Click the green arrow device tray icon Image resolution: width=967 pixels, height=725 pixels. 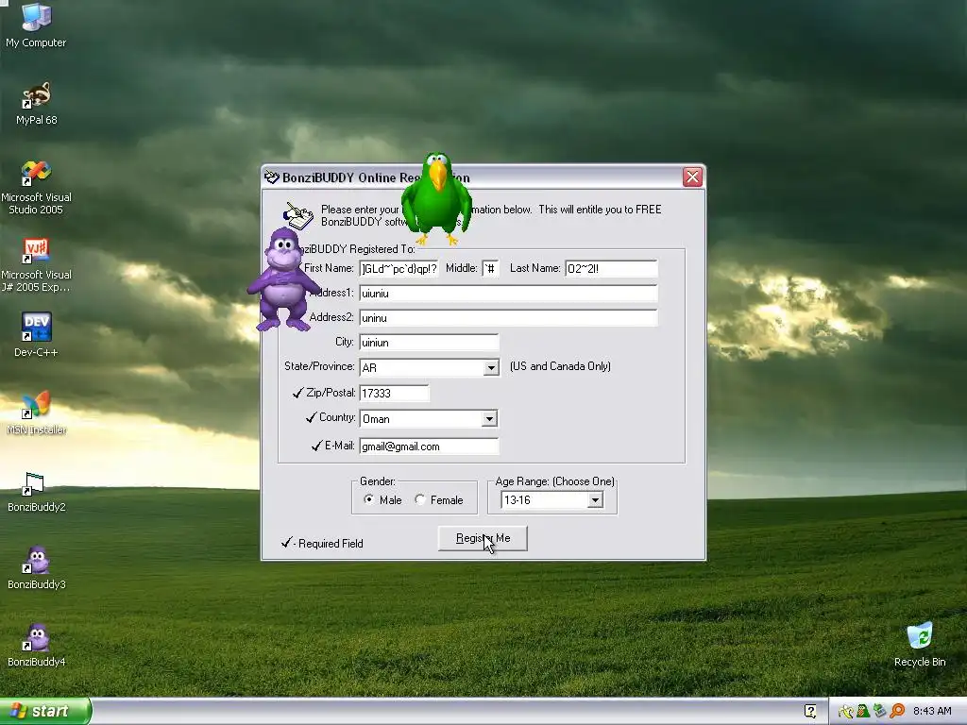[x=880, y=712]
